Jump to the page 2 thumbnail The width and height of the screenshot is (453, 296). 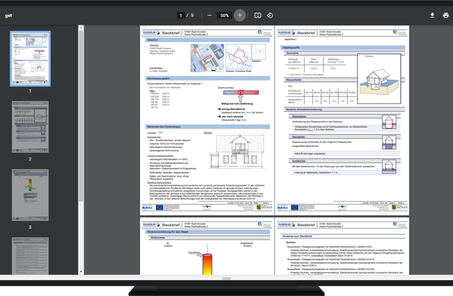pyautogui.click(x=30, y=127)
